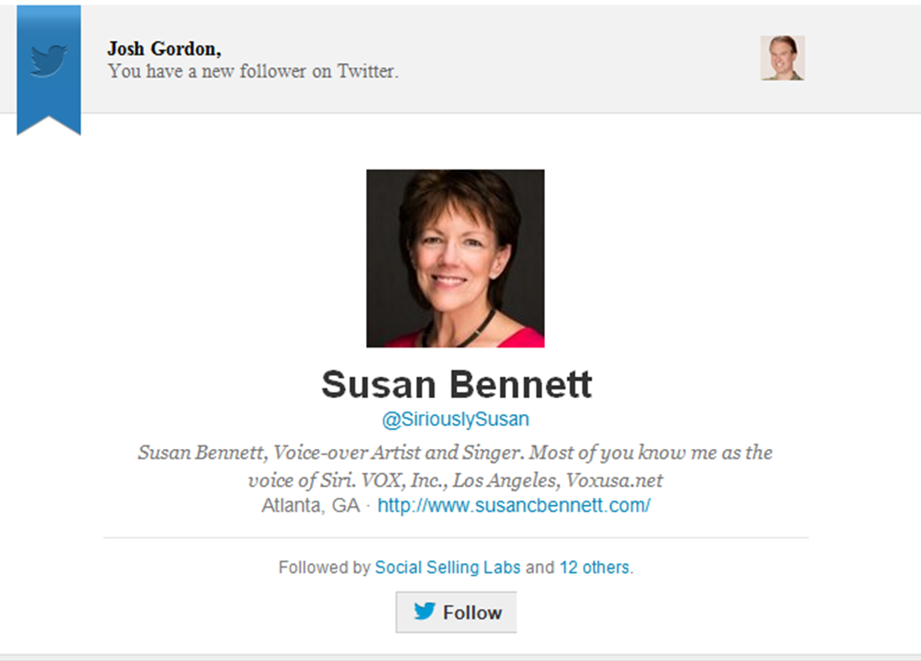Open the @SiriouslySusan handle link

pyautogui.click(x=455, y=420)
